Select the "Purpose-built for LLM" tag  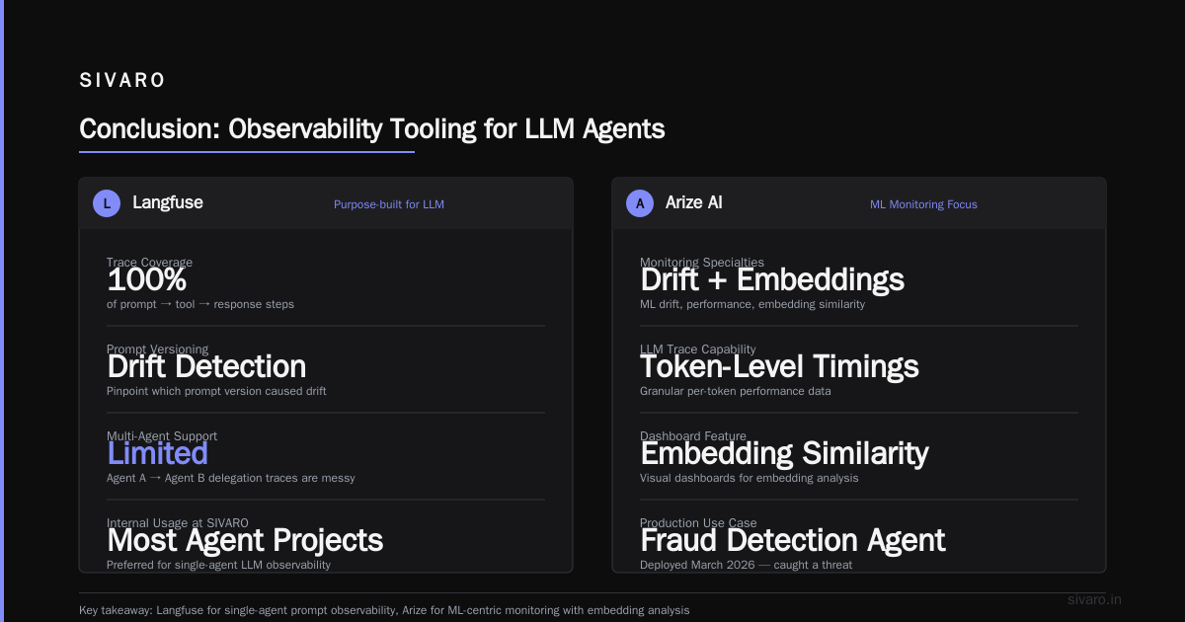point(389,204)
